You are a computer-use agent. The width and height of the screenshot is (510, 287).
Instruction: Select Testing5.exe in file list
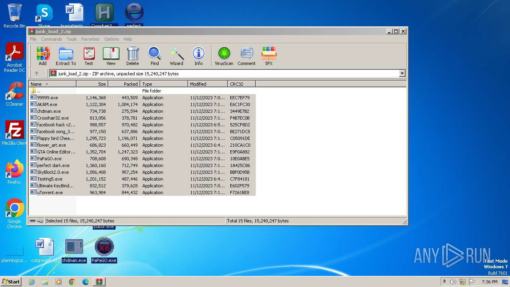pos(142,179)
